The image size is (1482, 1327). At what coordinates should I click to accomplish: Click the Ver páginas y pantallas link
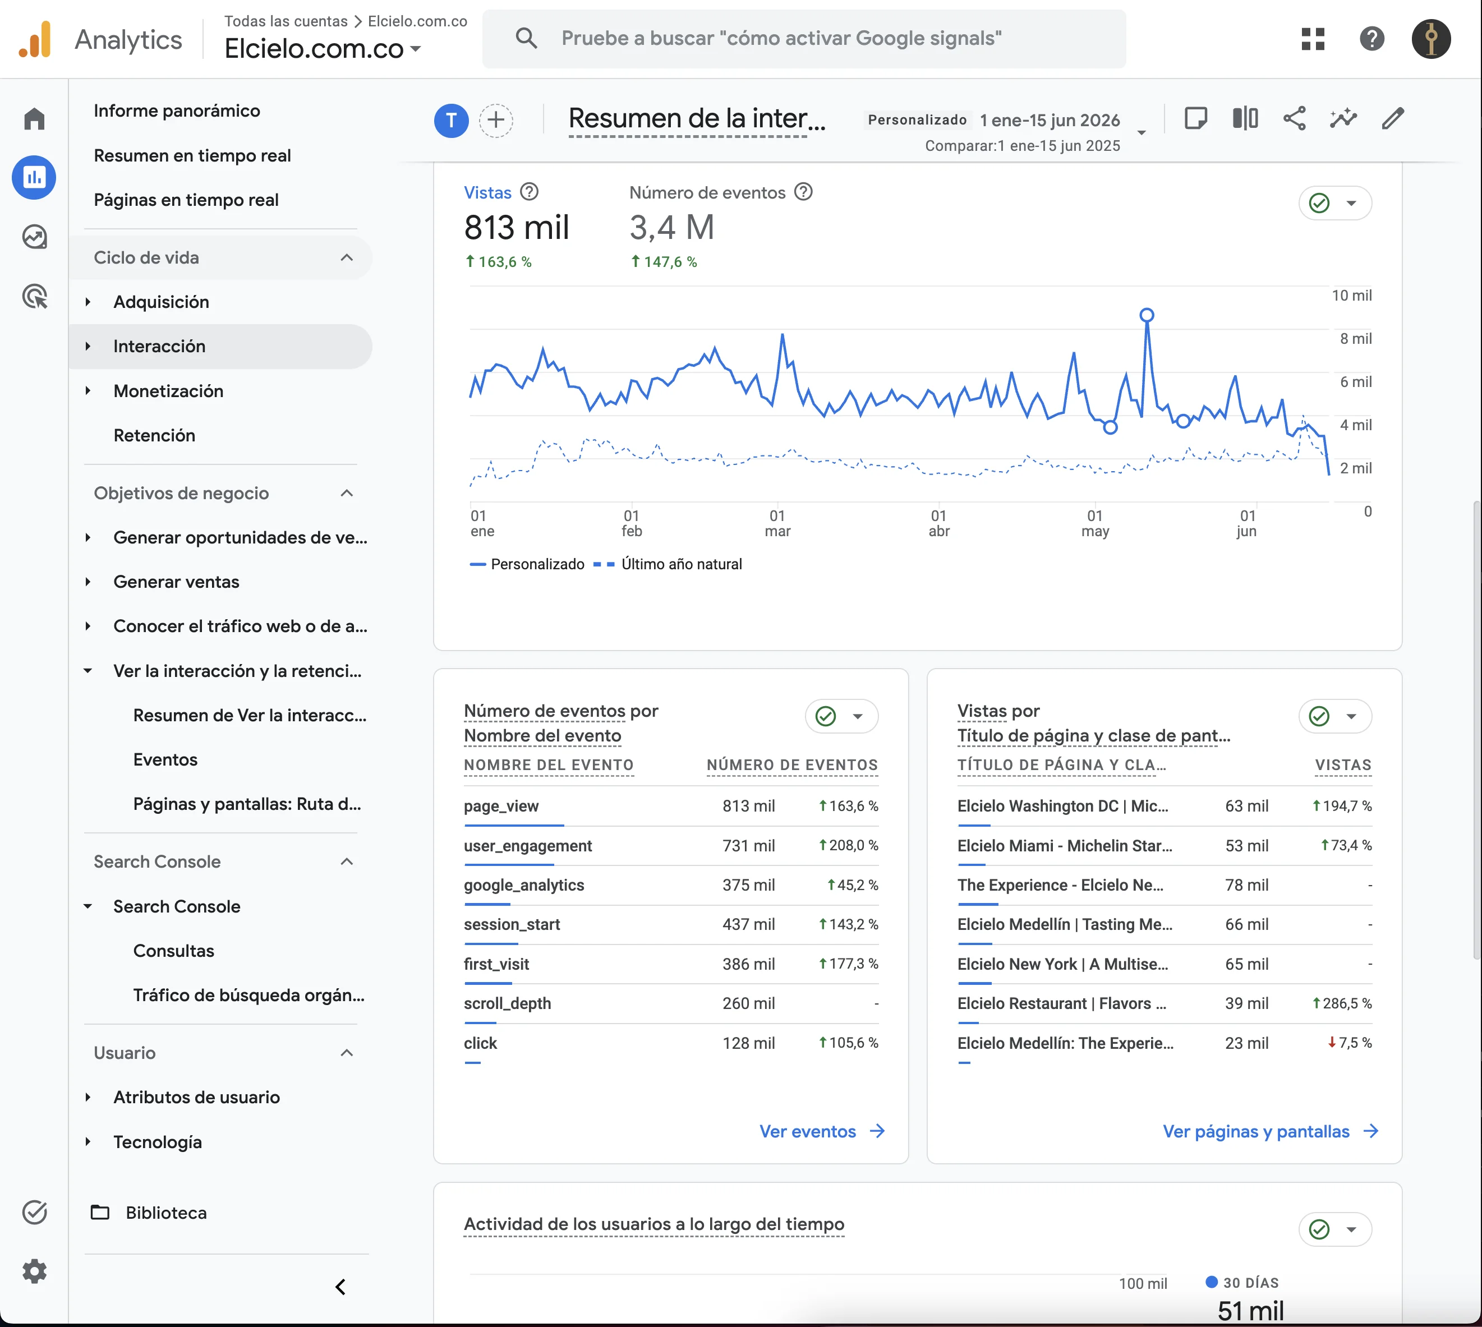pos(1256,1131)
